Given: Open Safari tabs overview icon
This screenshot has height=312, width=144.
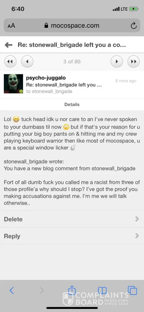Looking at the screenshot, I should tap(132, 290).
